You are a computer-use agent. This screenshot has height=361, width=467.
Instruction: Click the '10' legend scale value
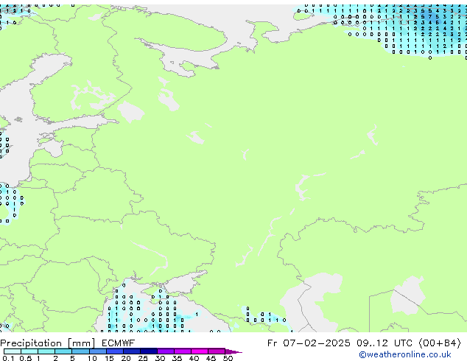(x=92, y=358)
